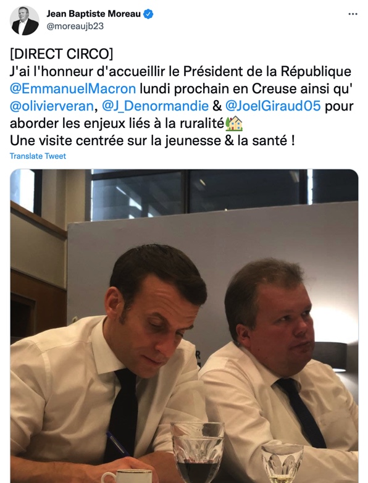This screenshot has width=368, height=483.
Task: Click the blue pen in the photo
Action: pyautogui.click(x=118, y=444)
